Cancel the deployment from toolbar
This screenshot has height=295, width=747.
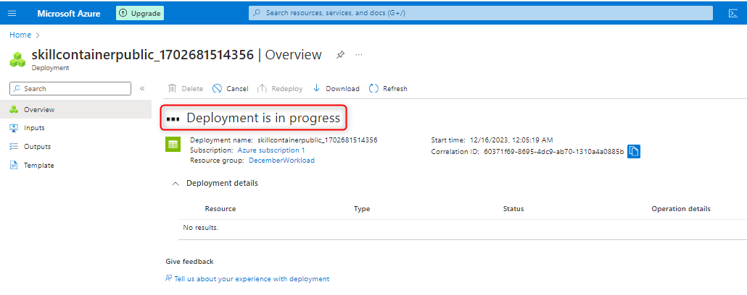[x=230, y=88]
